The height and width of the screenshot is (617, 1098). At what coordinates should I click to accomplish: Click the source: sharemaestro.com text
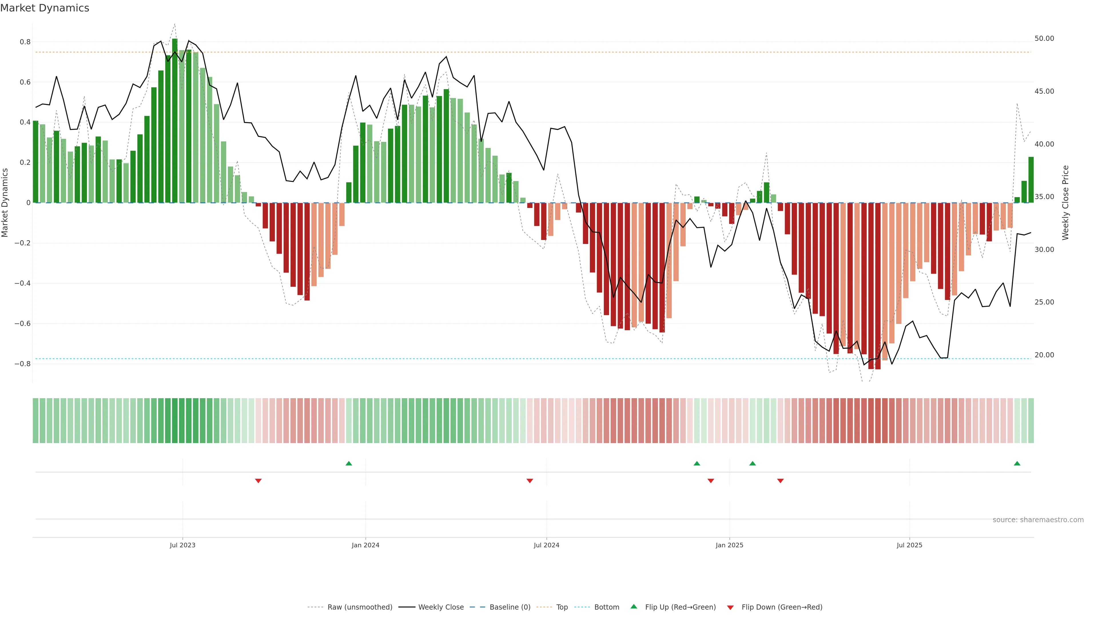(x=1038, y=520)
